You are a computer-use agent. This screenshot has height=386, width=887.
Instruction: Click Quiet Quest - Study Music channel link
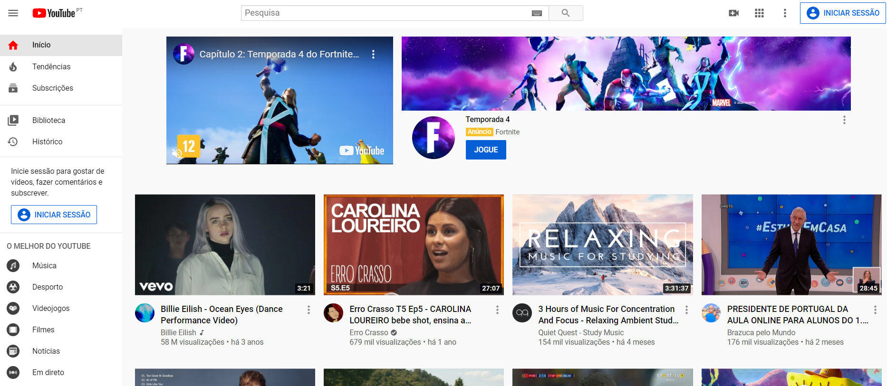tap(581, 332)
